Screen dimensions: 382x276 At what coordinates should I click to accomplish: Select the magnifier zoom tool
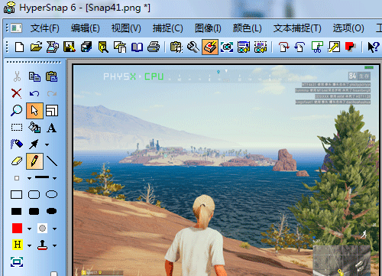tap(17, 111)
